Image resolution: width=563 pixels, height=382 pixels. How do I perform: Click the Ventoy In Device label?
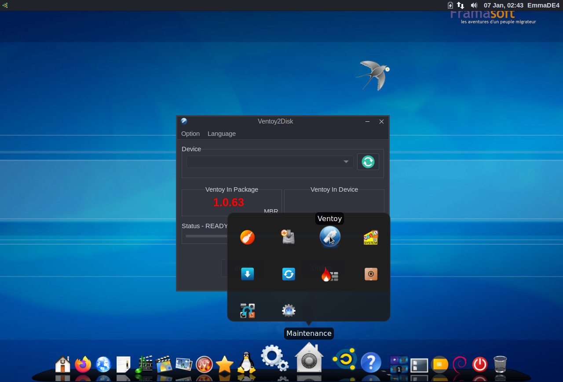pos(334,189)
